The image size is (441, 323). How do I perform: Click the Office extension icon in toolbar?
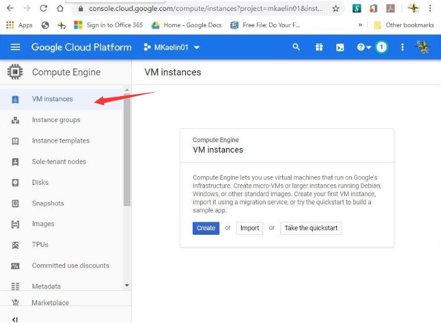[373, 9]
